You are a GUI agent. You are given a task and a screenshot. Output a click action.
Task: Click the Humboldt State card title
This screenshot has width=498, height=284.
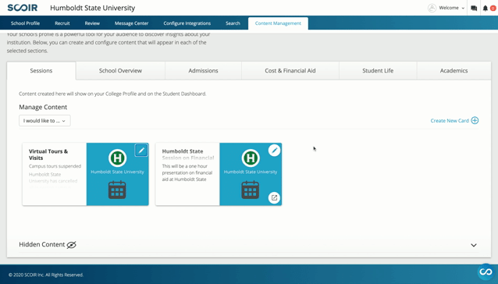pos(188,154)
